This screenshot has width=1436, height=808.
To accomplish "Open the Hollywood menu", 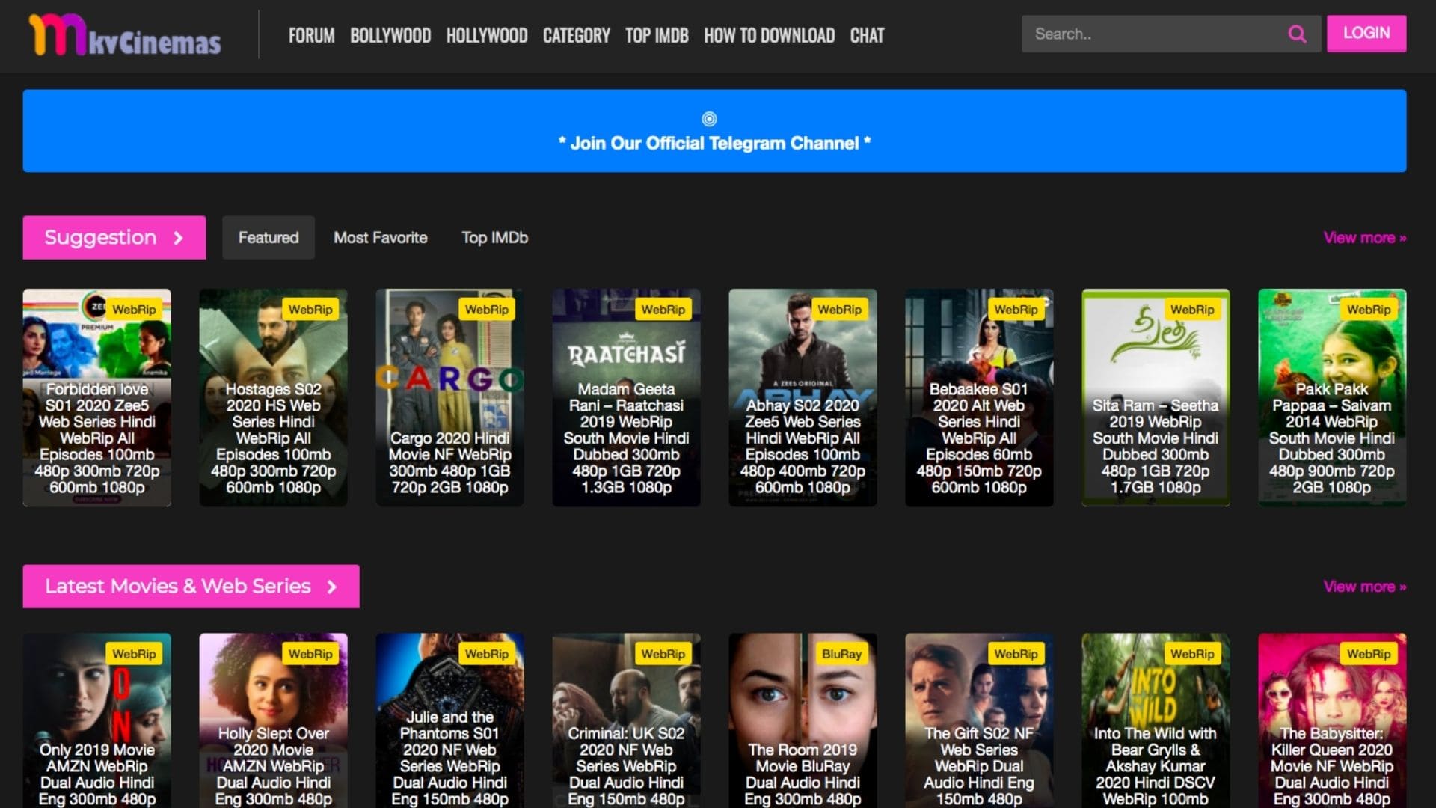I will (x=487, y=35).
